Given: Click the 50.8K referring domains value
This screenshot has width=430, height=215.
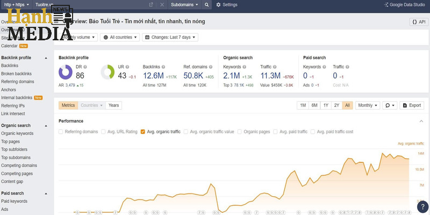Looking at the screenshot, I should 193,76.
